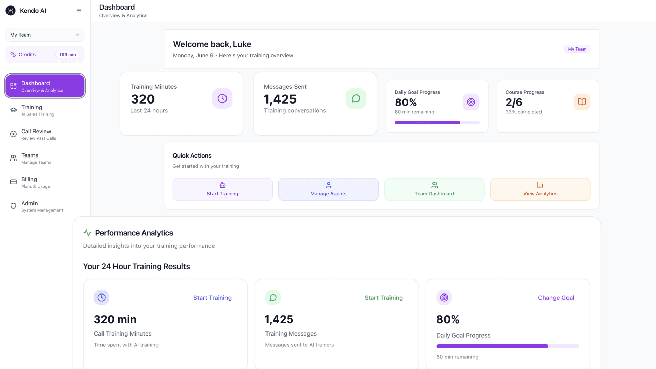
Task: Click the Messages Sent chat bubble icon
Action: 356,99
